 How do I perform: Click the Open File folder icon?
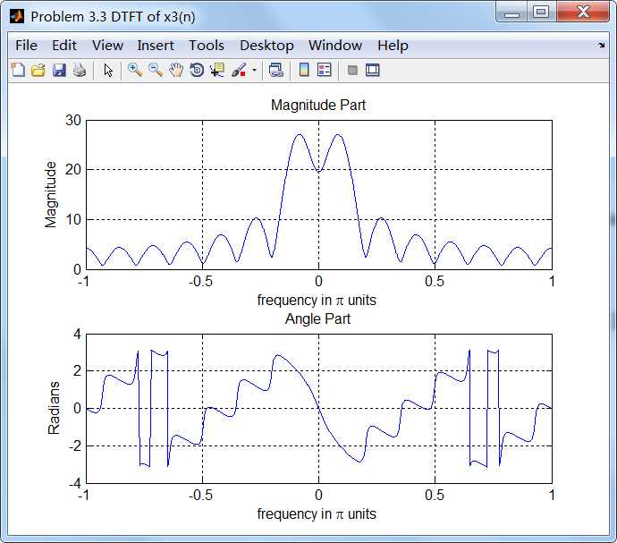38,70
